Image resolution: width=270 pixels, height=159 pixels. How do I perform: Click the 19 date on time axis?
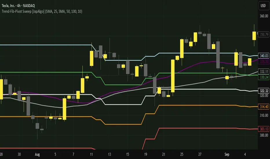[145, 154]
